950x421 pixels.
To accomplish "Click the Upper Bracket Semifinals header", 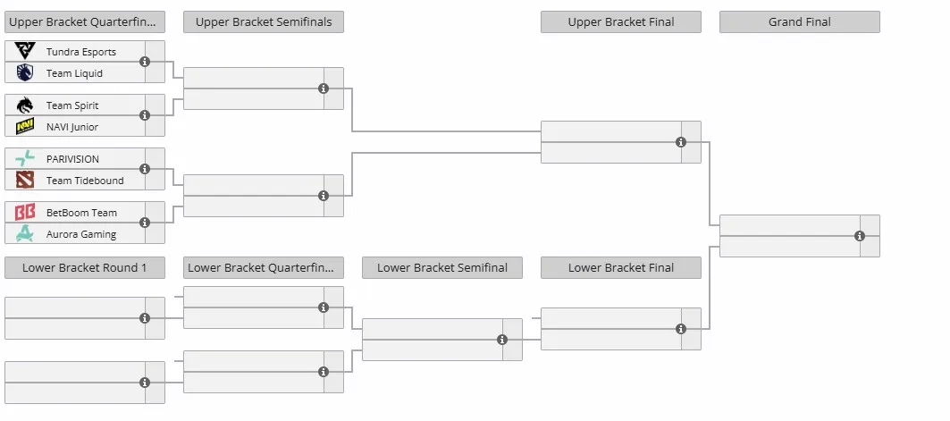I will click(264, 21).
